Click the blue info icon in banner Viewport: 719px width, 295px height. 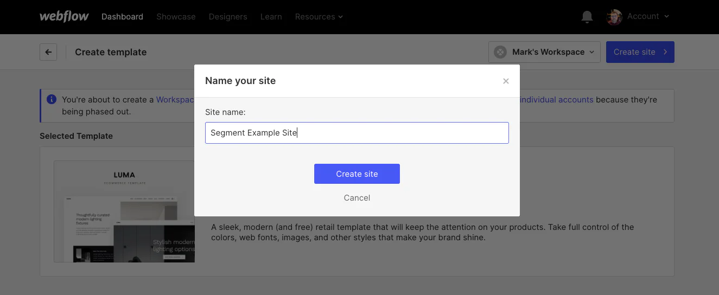(x=52, y=99)
